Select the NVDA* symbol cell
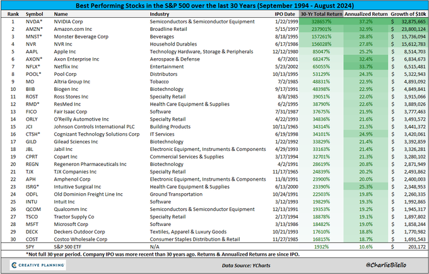429x274 pixels. click(34, 21)
